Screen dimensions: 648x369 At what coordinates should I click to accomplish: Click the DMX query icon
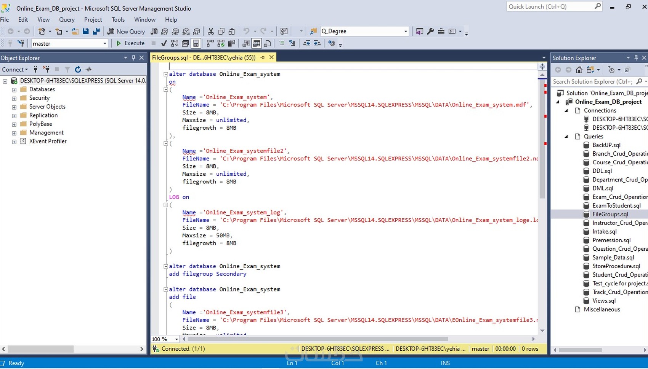pos(175,31)
